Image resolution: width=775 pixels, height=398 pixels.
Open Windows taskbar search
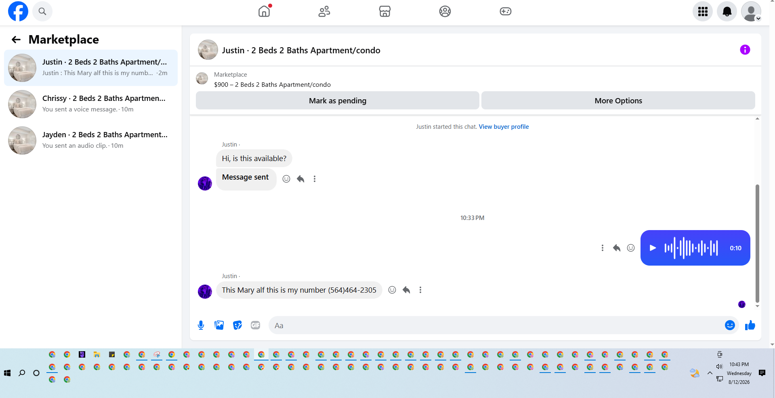point(22,373)
